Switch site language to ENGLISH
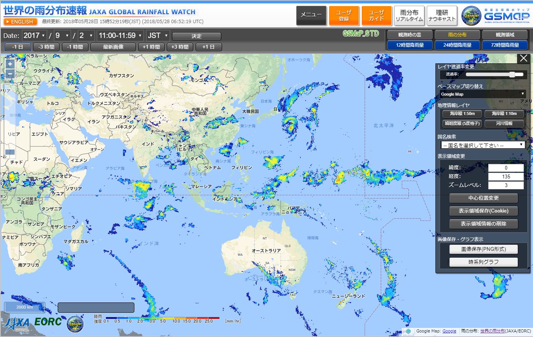Image resolution: width=533 pixels, height=337 pixels. tap(20, 22)
